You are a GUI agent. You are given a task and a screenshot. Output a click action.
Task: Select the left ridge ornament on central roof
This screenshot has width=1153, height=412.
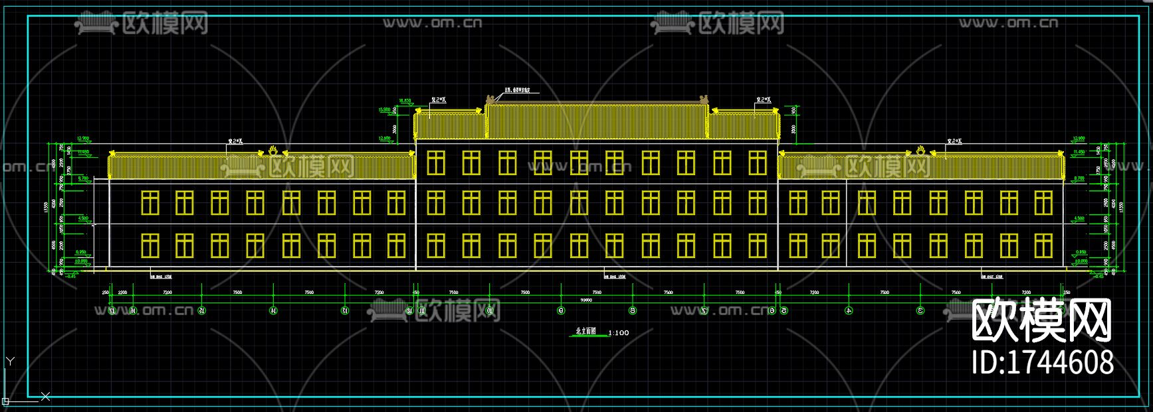490,100
